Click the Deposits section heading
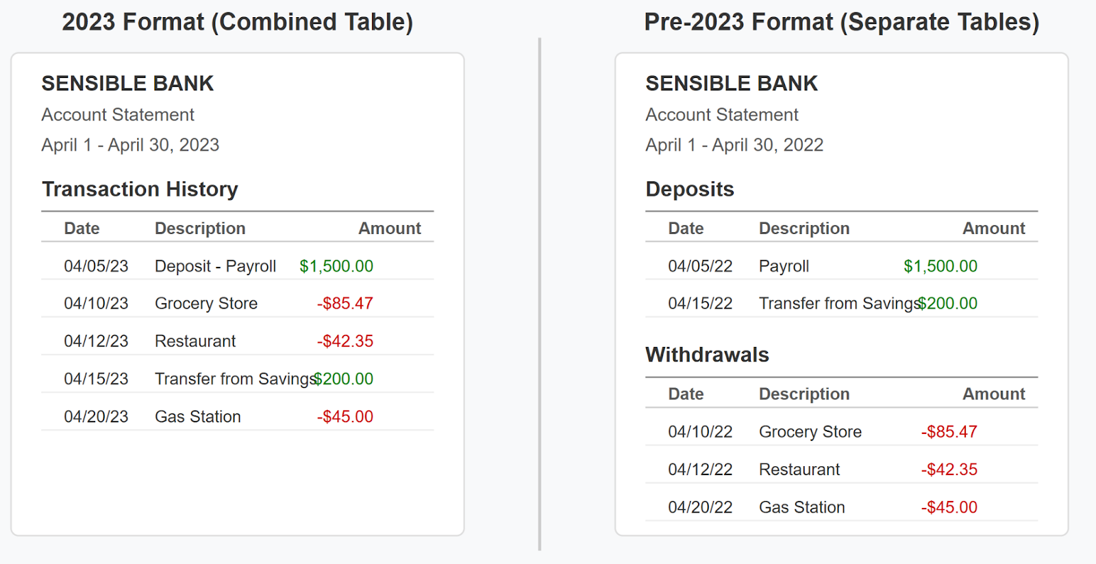The width and height of the screenshot is (1096, 564). pyautogui.click(x=690, y=189)
